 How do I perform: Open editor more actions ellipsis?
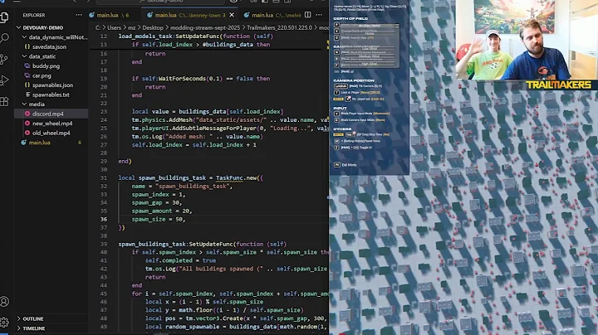click(x=319, y=15)
